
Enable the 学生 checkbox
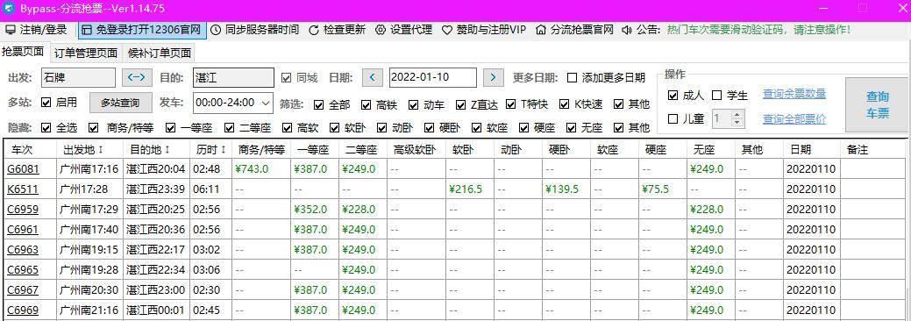717,96
